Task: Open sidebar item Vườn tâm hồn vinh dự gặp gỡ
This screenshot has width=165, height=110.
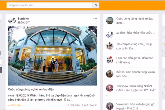Action: (x=135, y=106)
